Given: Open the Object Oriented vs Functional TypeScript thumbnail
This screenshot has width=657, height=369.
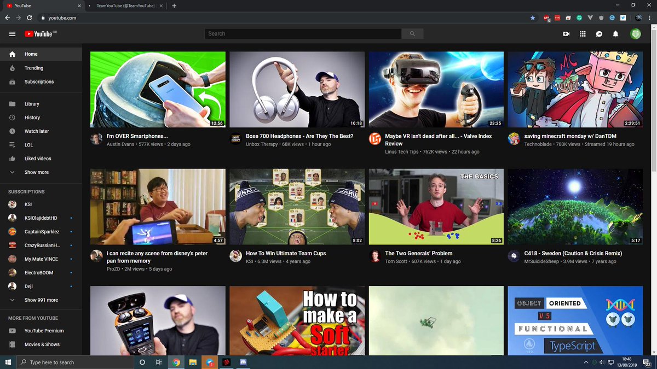Looking at the screenshot, I should tap(575, 321).
